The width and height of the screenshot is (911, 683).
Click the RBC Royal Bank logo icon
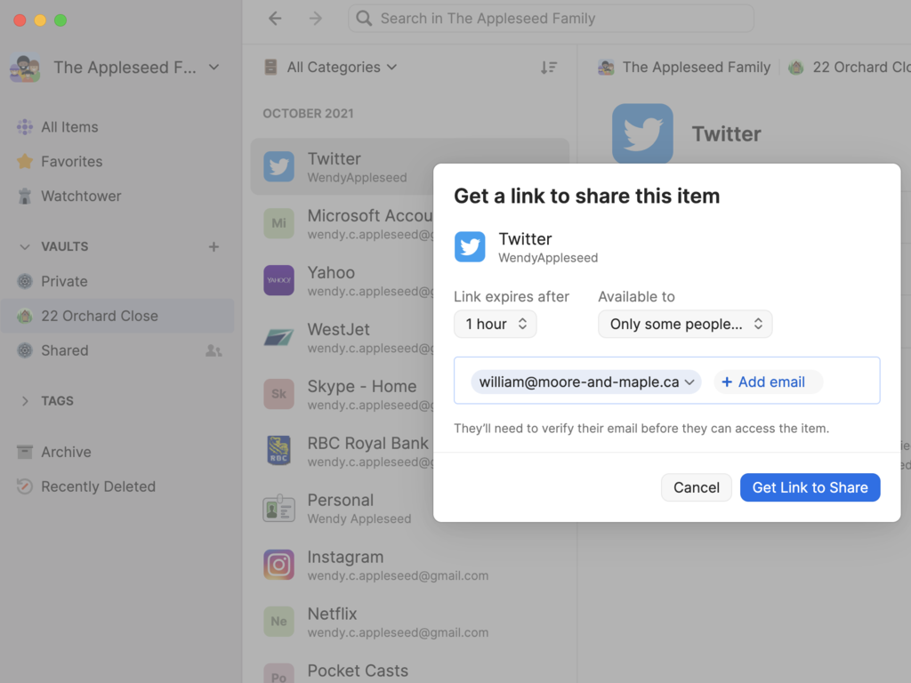pyautogui.click(x=278, y=451)
